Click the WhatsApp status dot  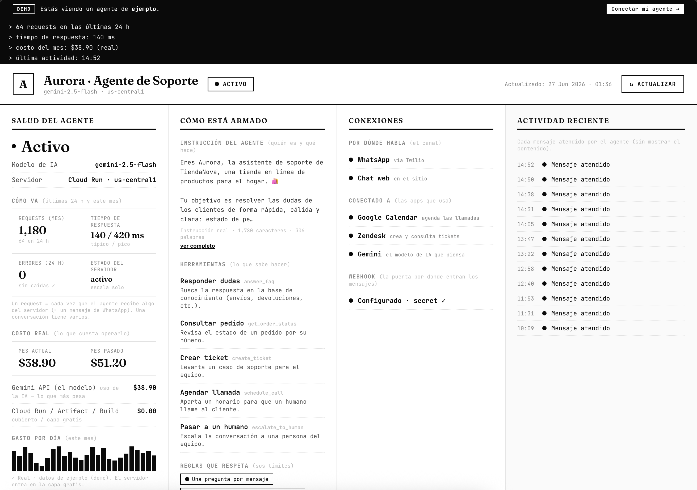(x=351, y=160)
